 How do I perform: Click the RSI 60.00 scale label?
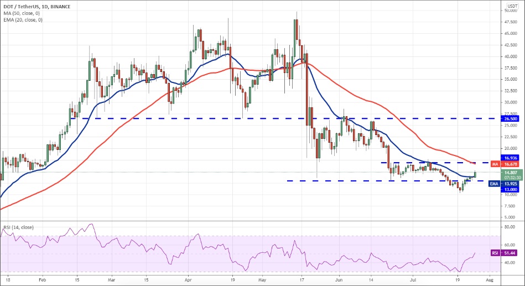click(510, 245)
